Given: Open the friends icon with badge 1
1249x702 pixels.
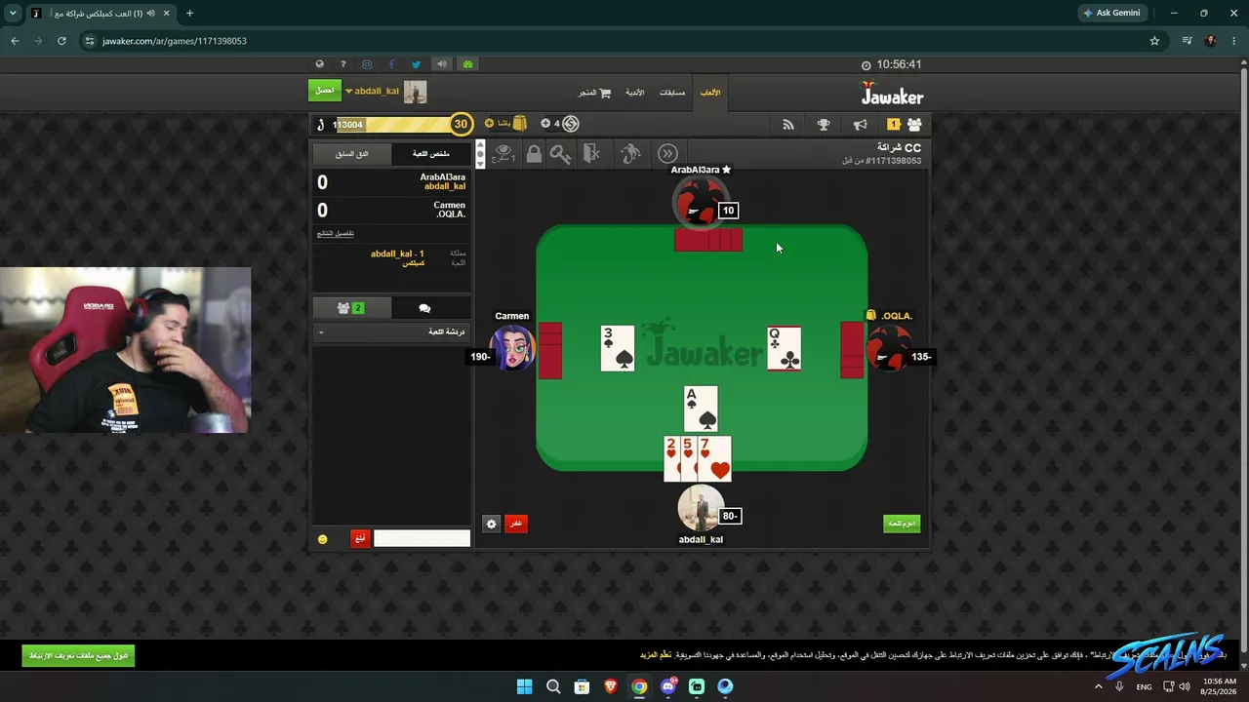Looking at the screenshot, I should click(x=906, y=124).
